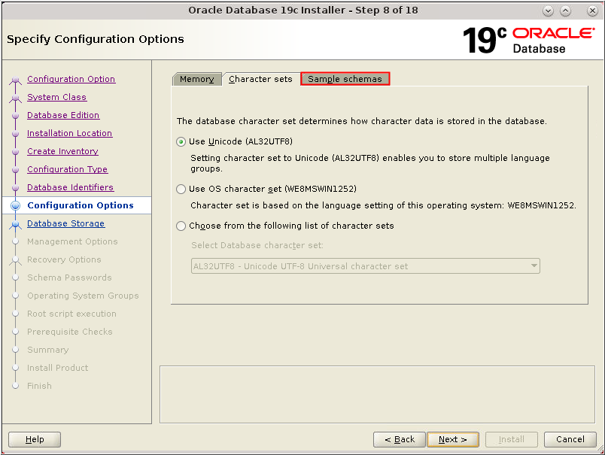Click the Schema Passwords step label
The height and width of the screenshot is (455, 605).
[69, 278]
